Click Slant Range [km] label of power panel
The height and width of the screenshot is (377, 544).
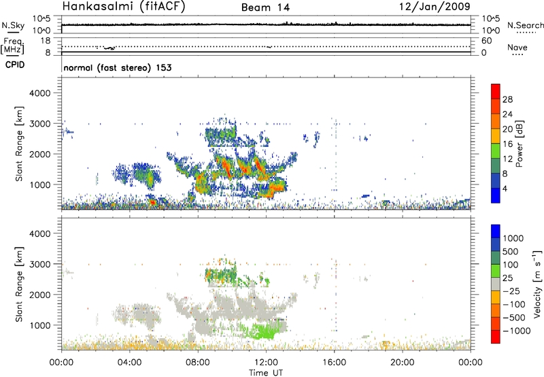coord(19,144)
